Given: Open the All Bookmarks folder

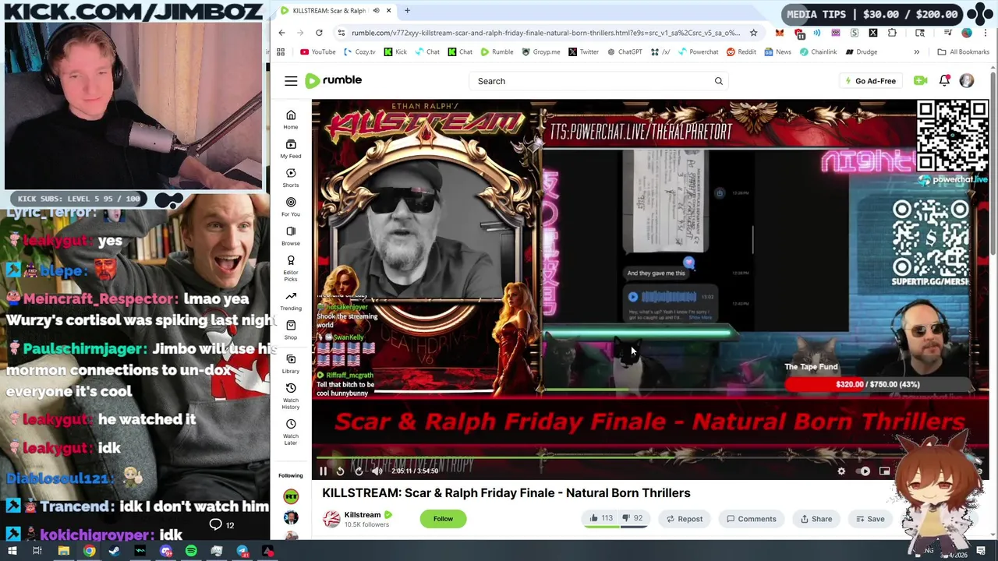Looking at the screenshot, I should pos(963,52).
